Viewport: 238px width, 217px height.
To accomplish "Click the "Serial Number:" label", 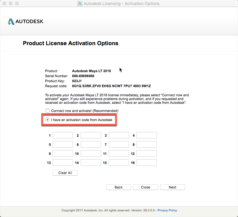I will 56,76.
